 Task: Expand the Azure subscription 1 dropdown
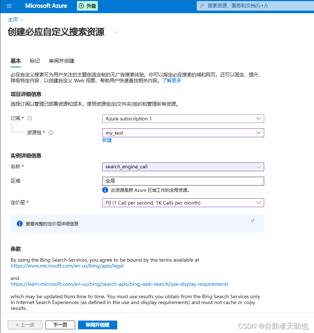click(183, 119)
